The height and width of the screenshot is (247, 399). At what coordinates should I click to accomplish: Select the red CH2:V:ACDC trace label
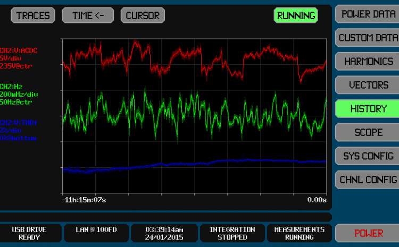[19, 58]
